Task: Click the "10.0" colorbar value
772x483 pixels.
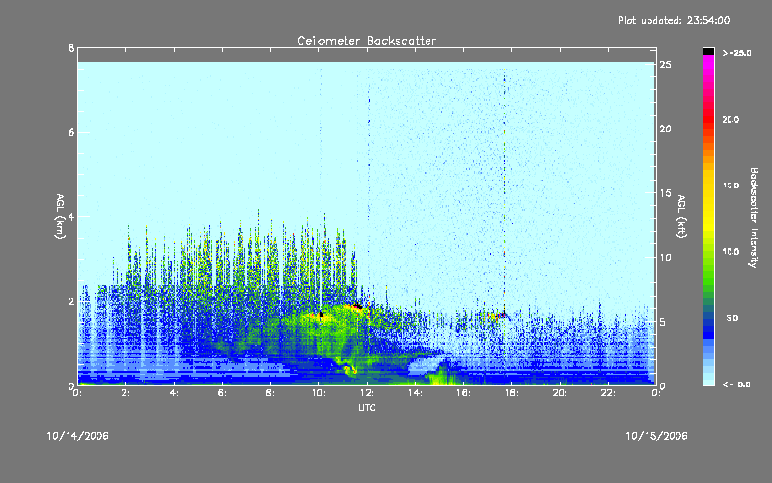Action: [731, 252]
